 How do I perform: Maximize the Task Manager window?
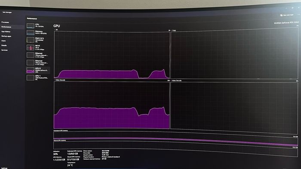(x=292, y=8)
